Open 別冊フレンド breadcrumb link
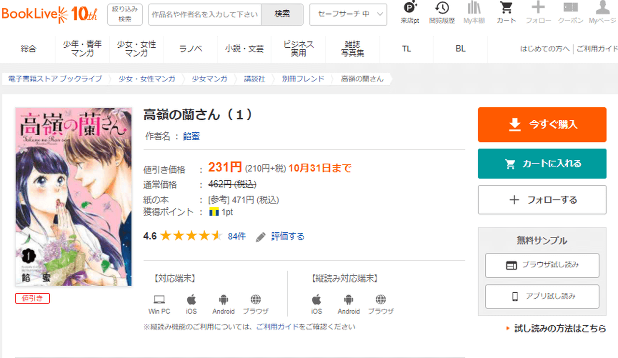The image size is (618, 358). 303,79
